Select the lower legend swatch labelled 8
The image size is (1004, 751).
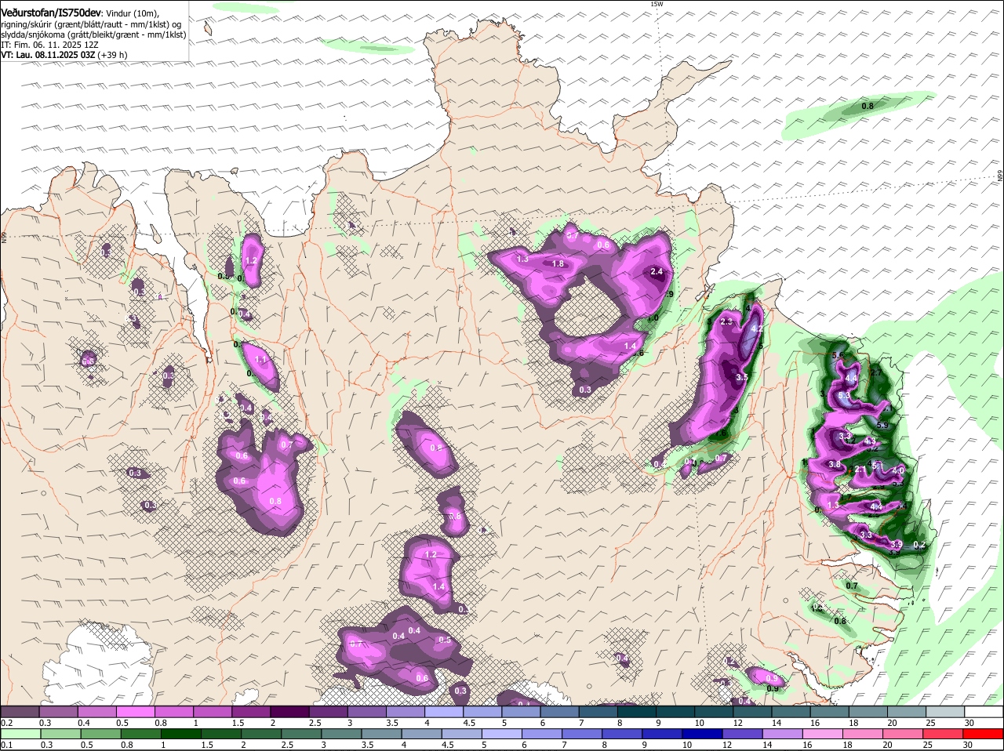coord(622,735)
